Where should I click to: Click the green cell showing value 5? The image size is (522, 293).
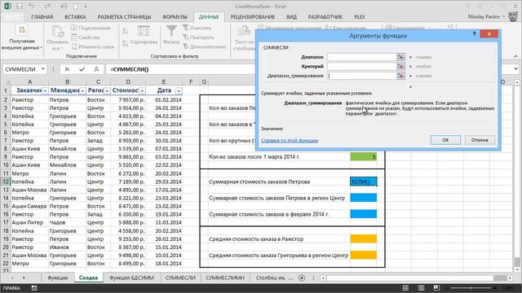coord(364,156)
